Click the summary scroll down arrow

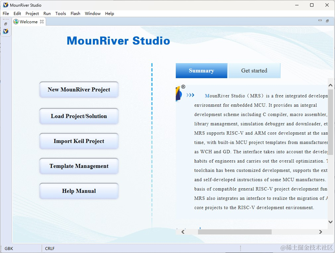[x=330, y=222]
